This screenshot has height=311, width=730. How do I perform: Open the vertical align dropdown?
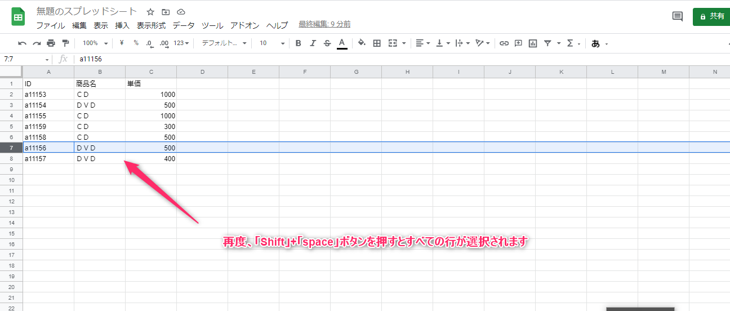tap(443, 43)
